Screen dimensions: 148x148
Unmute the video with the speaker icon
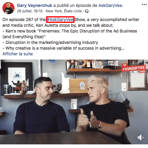coord(140,137)
